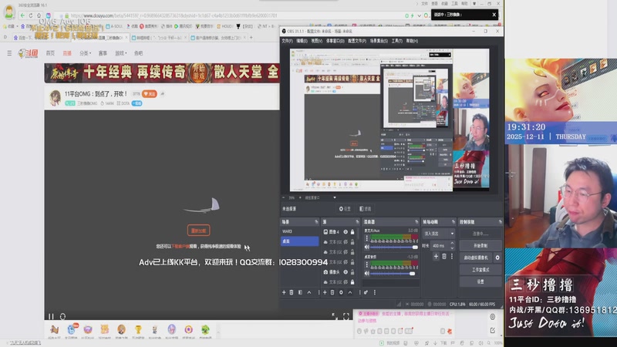Open the 编辑(E) menu in OBS
The height and width of the screenshot is (347, 617).
tap(302, 41)
